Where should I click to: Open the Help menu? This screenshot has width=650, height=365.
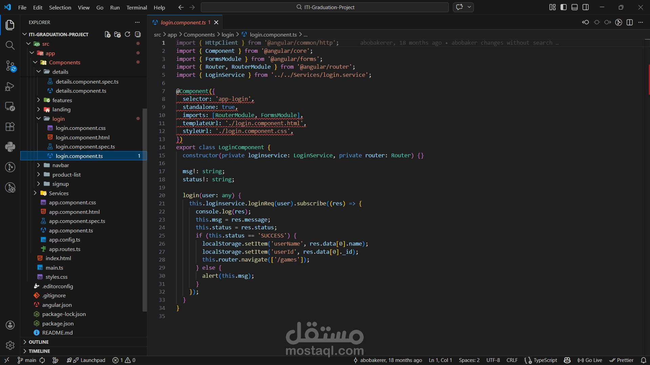point(159,7)
